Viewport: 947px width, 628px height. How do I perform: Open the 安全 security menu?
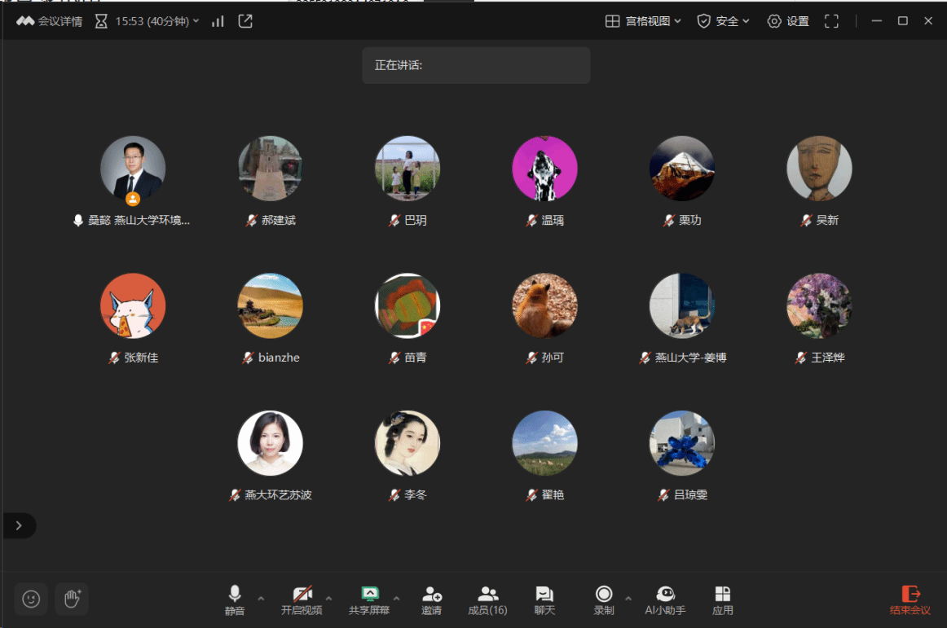tap(723, 21)
